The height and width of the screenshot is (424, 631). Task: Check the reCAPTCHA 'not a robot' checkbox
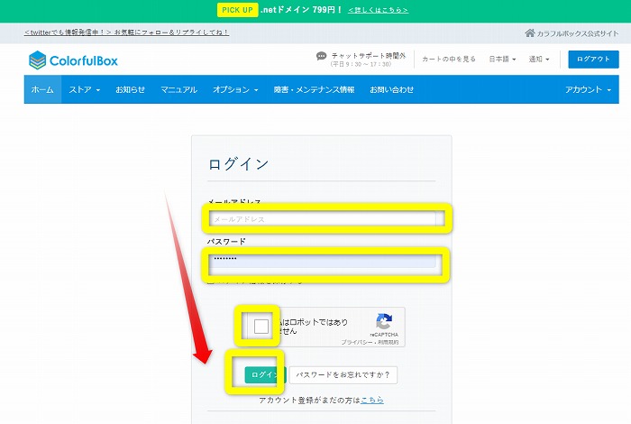point(261,327)
